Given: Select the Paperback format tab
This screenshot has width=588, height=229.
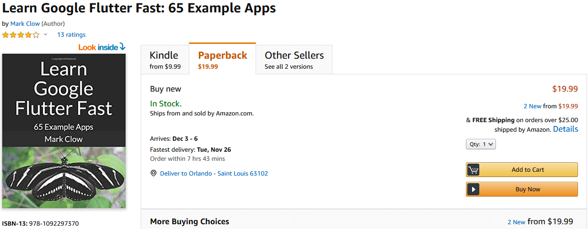Looking at the screenshot, I should tap(222, 60).
